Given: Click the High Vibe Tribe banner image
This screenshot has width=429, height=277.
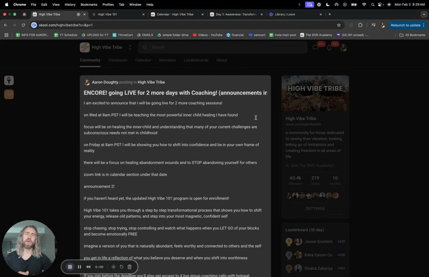Looking at the screenshot, I should pyautogui.click(x=315, y=93).
